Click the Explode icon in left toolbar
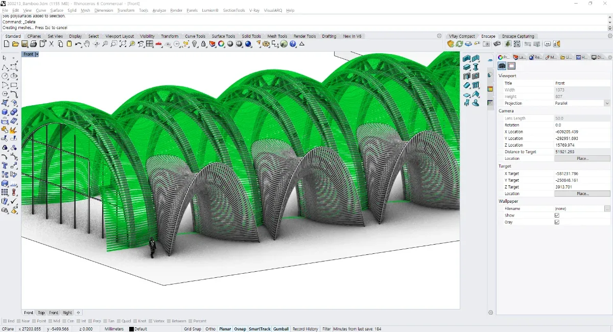613x332 pixels. 14,130
